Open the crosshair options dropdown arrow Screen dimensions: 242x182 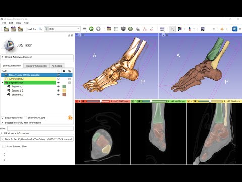pos(227,29)
